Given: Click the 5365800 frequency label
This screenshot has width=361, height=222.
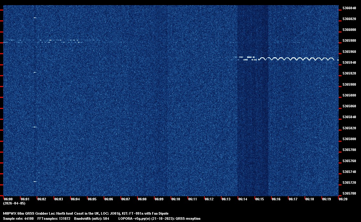Looking at the screenshot, I should tap(349, 139).
